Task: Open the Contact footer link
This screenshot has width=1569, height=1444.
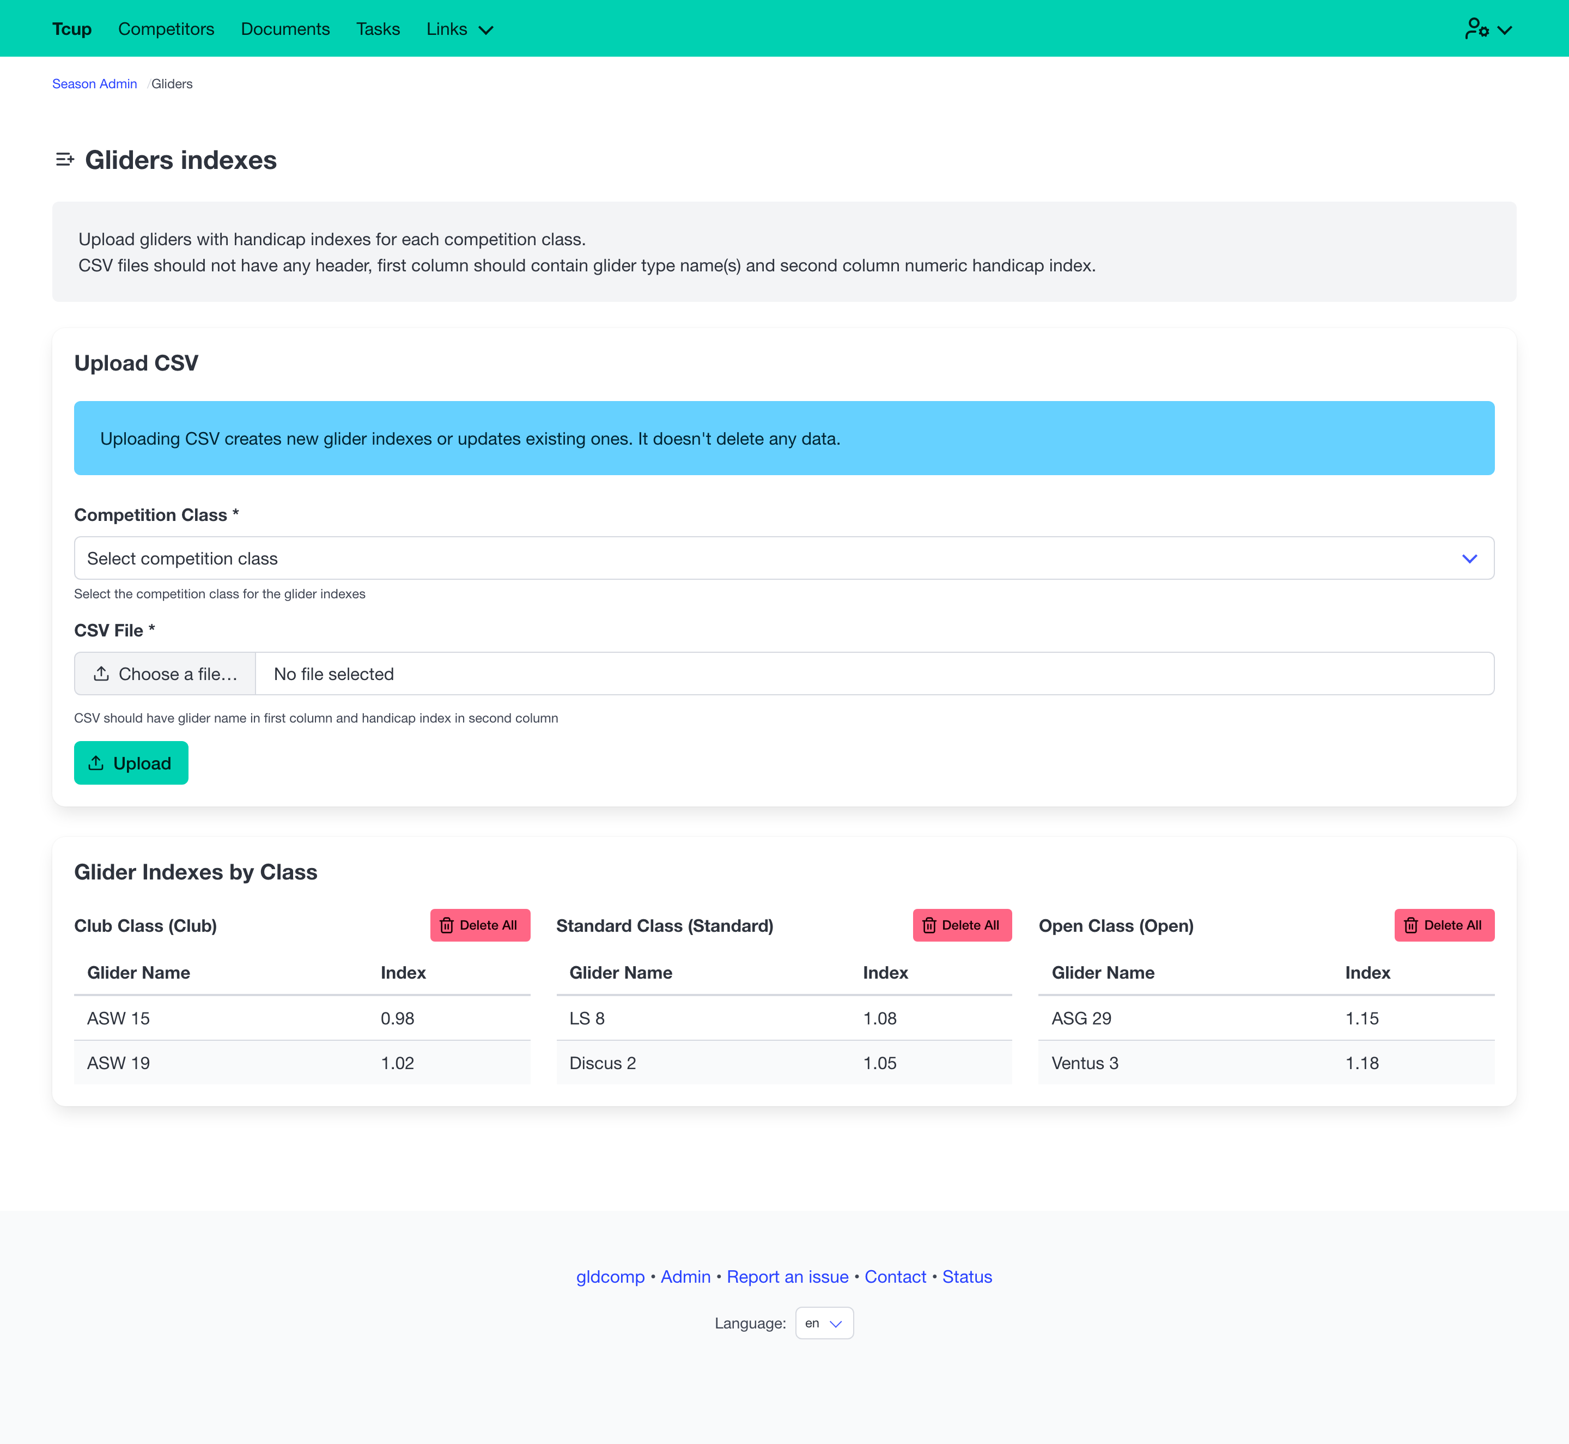Action: tap(895, 1277)
